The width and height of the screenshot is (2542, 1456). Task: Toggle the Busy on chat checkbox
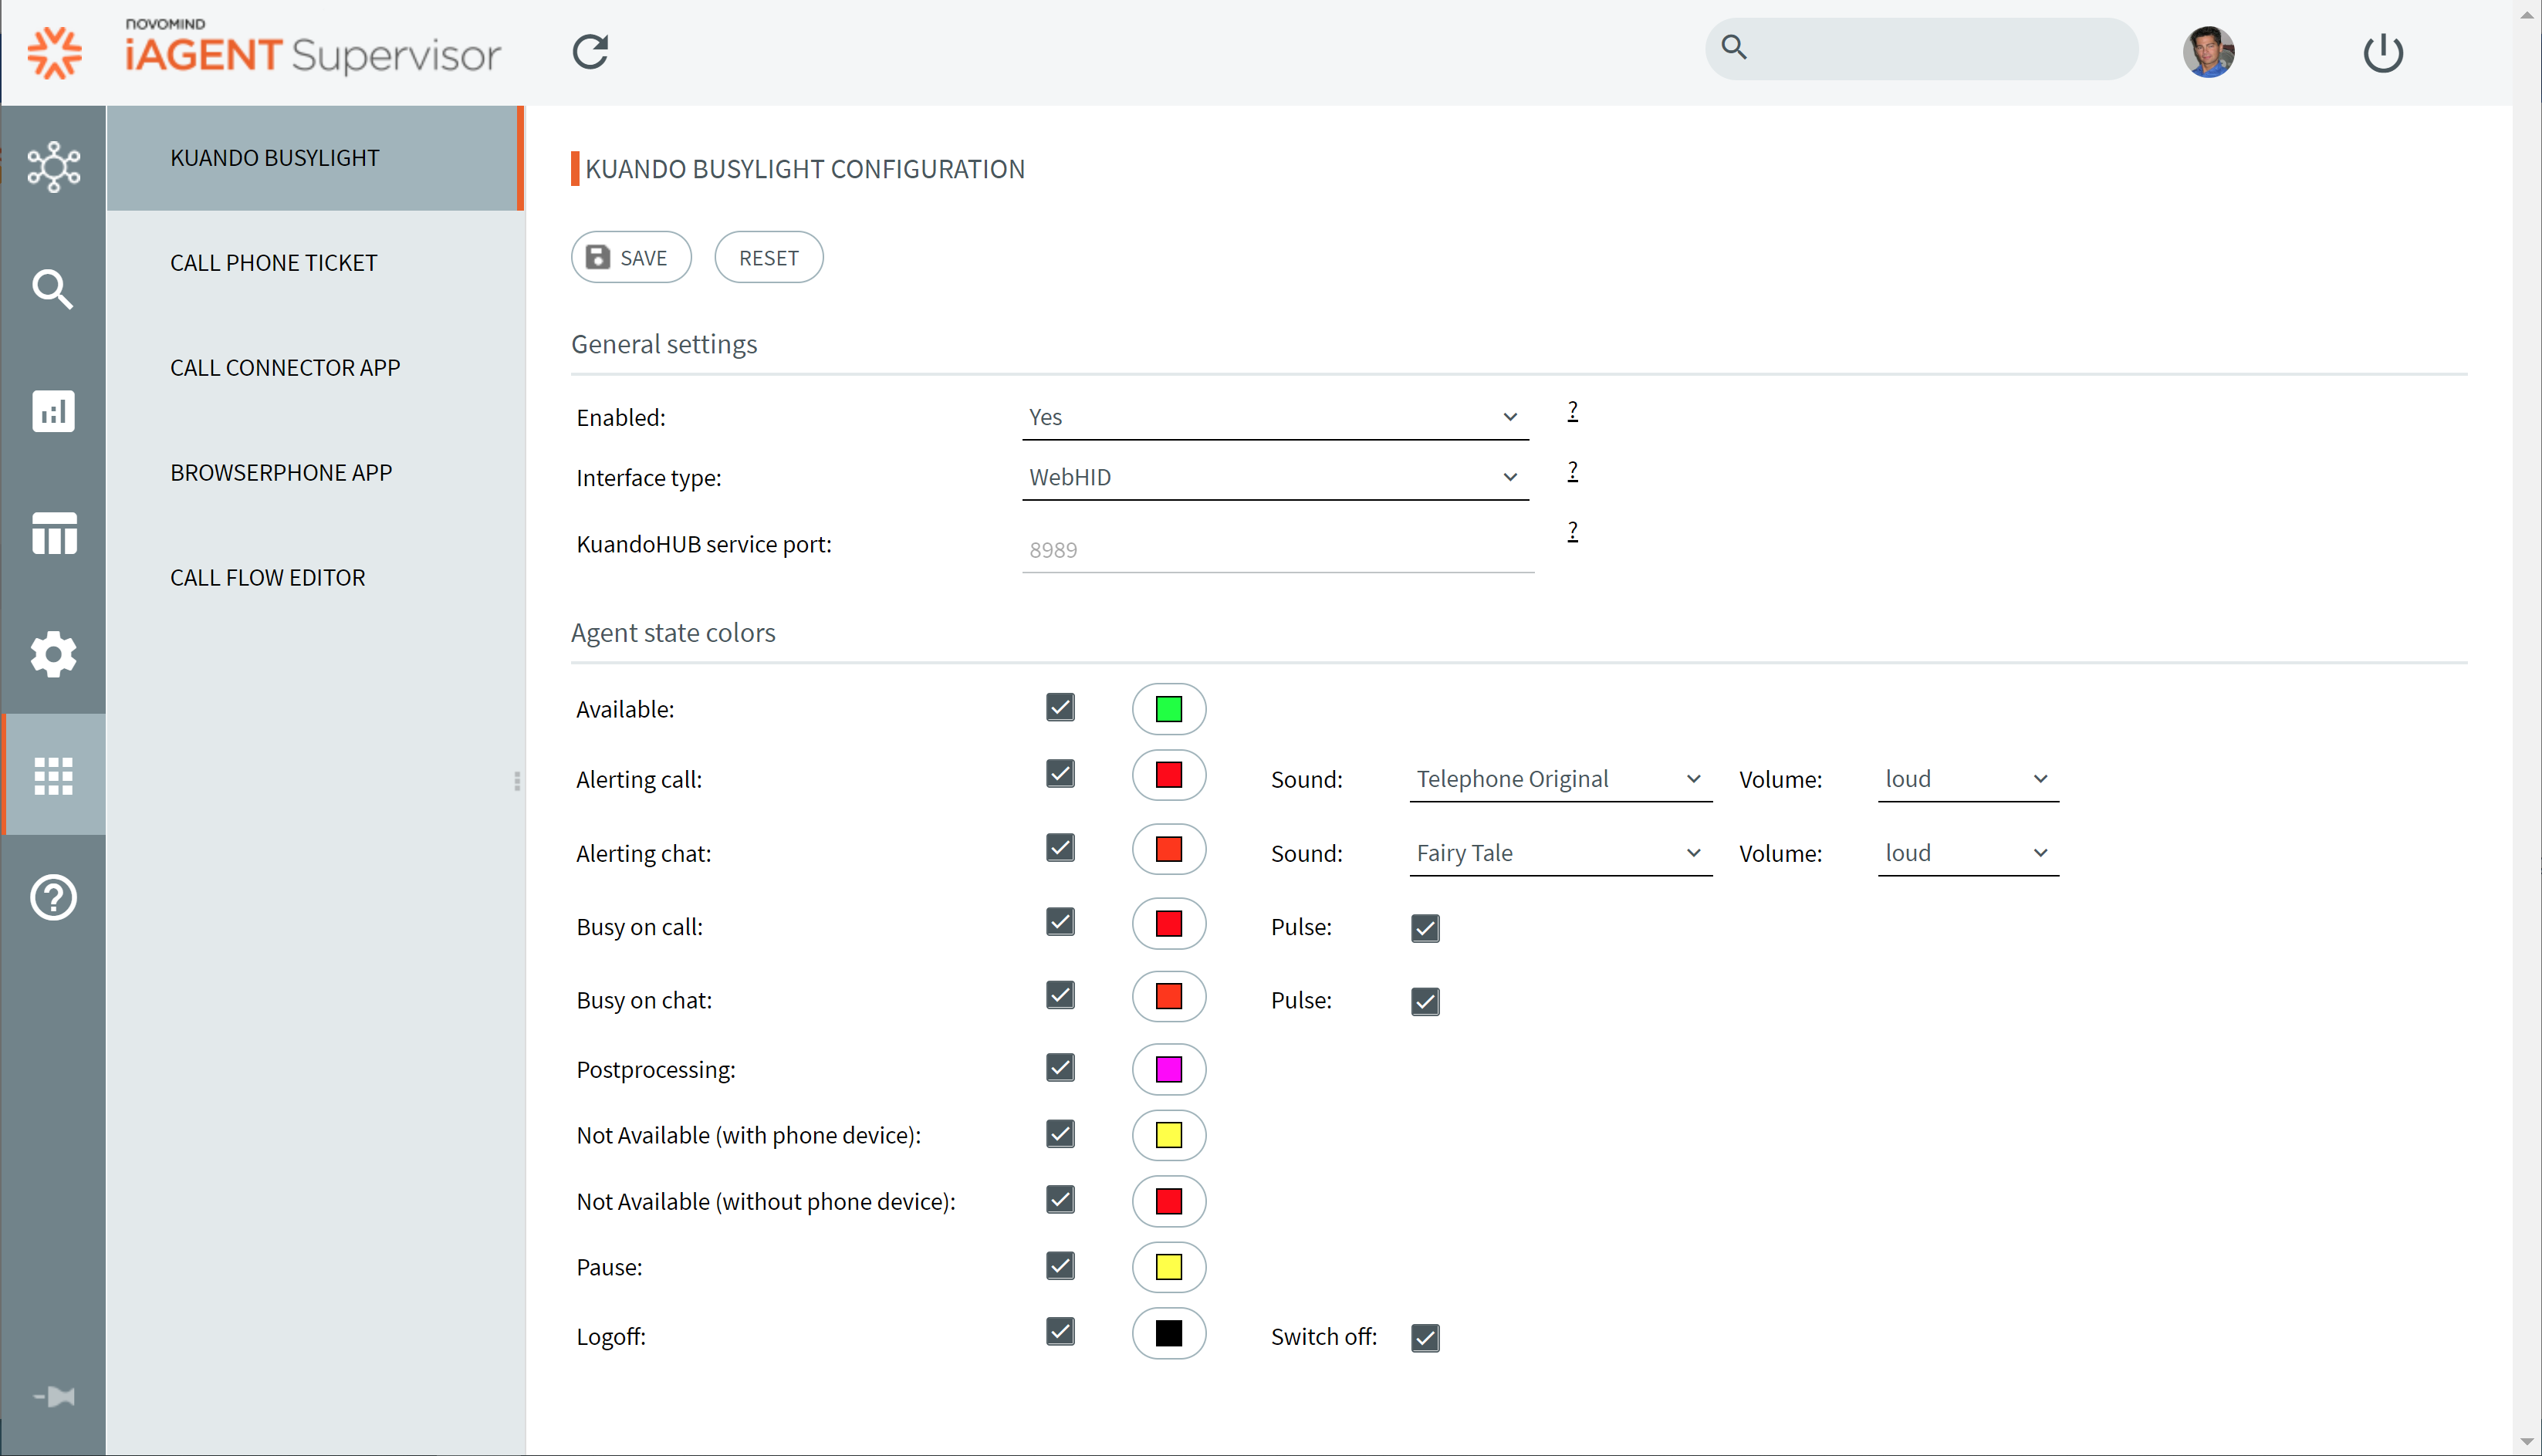[1060, 995]
